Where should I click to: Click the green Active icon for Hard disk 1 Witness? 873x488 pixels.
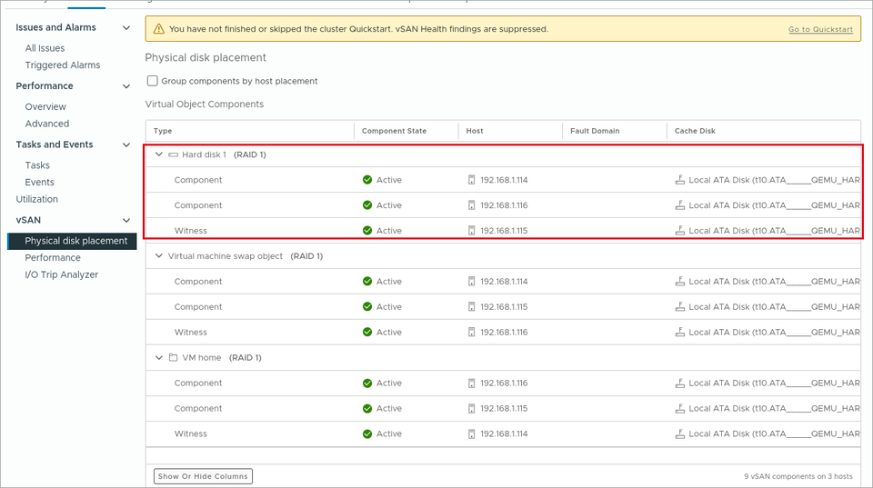pos(367,230)
